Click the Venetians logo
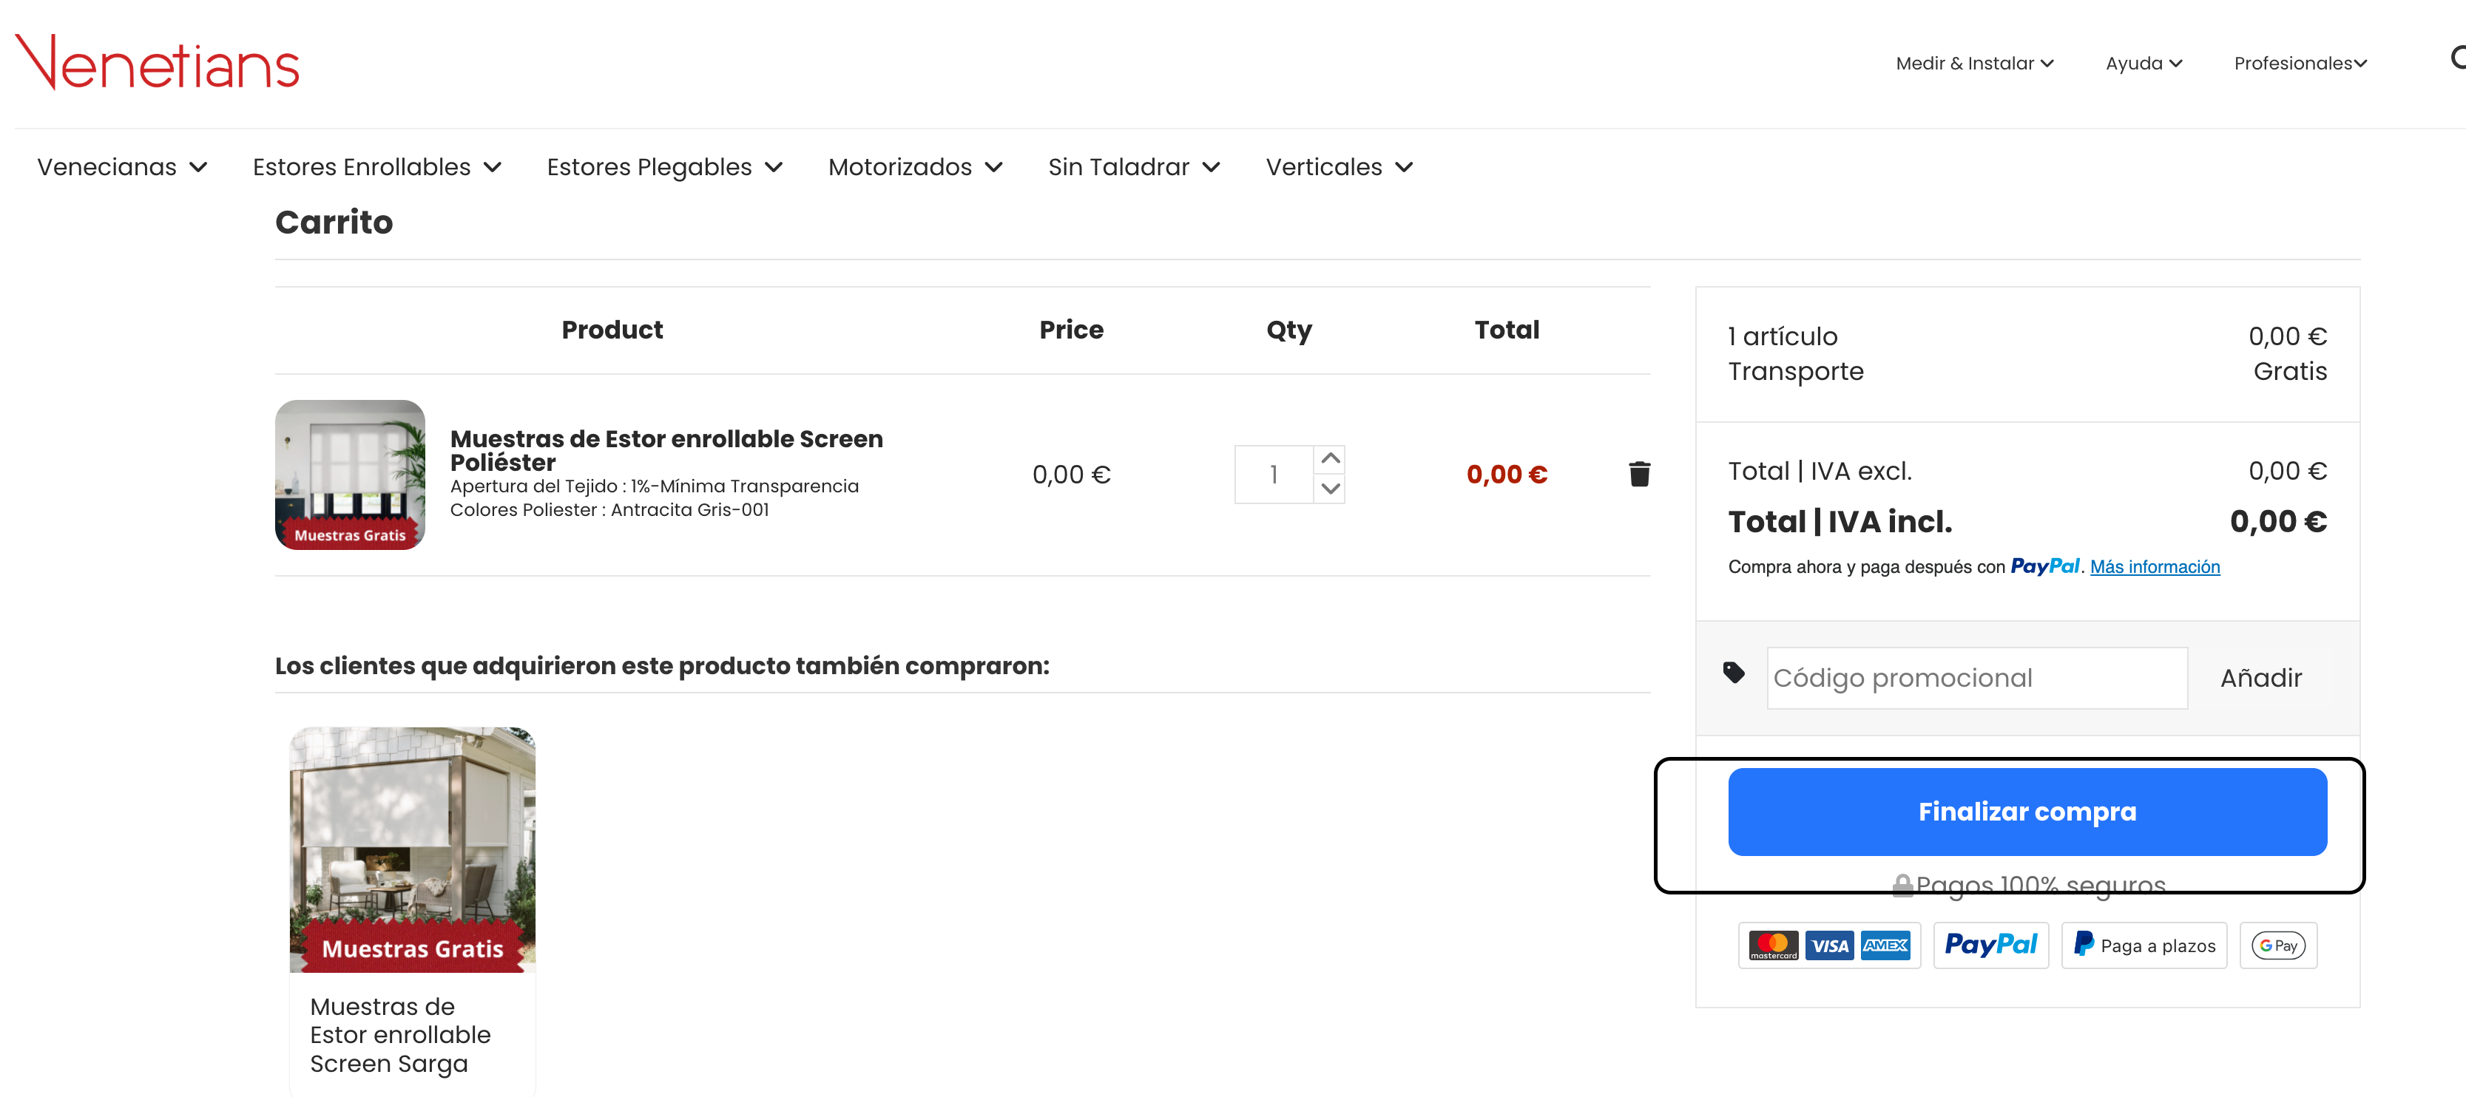Viewport: 2466px width, 1097px height. tap(157, 62)
